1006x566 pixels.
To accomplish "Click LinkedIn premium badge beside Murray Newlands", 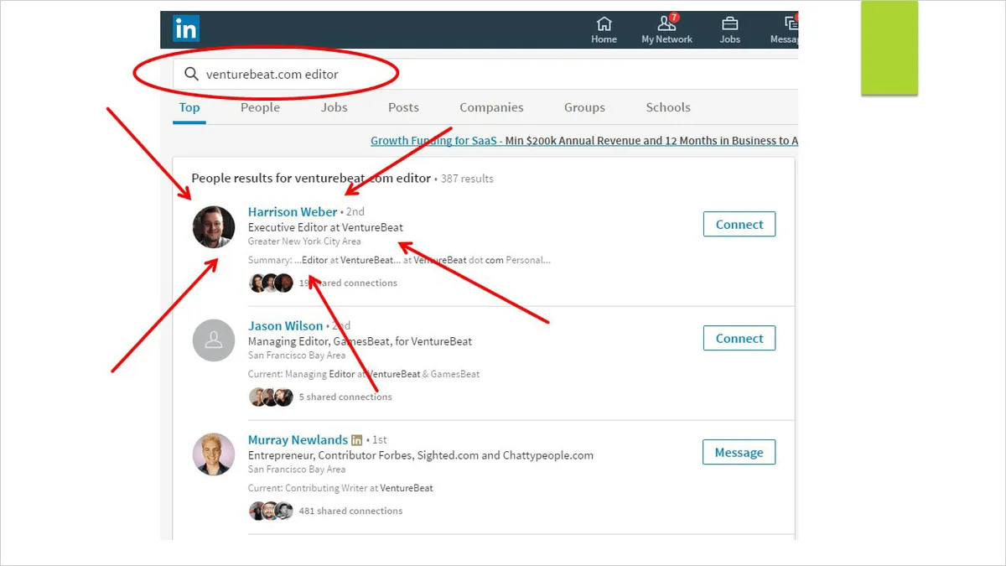I will coord(357,440).
